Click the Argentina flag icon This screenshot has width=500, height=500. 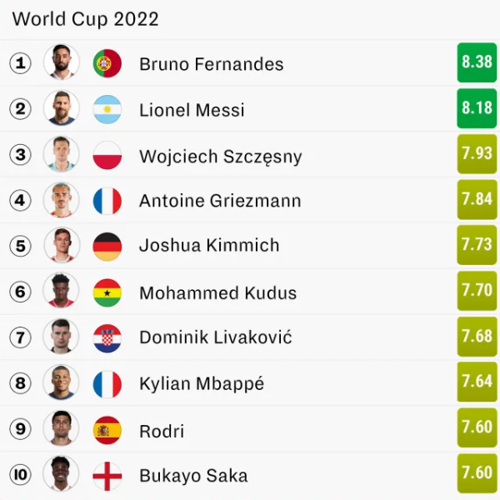coord(107,109)
